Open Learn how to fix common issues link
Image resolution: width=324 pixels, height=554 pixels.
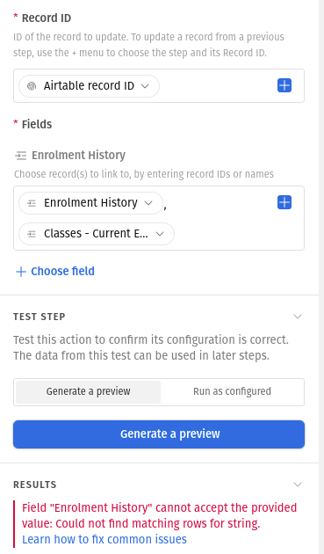tap(104, 540)
